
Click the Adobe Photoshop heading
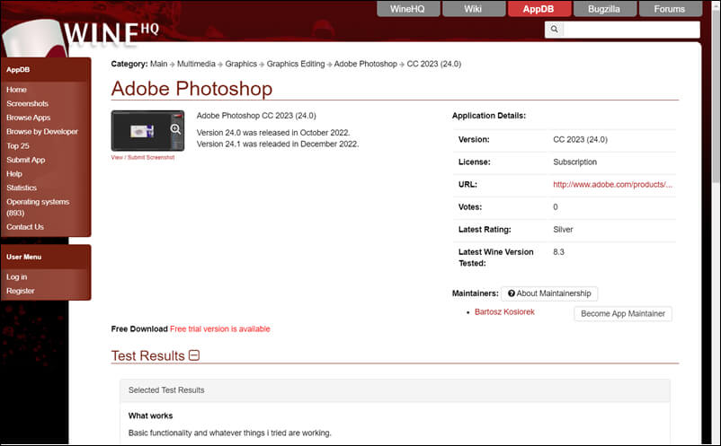pyautogui.click(x=191, y=89)
